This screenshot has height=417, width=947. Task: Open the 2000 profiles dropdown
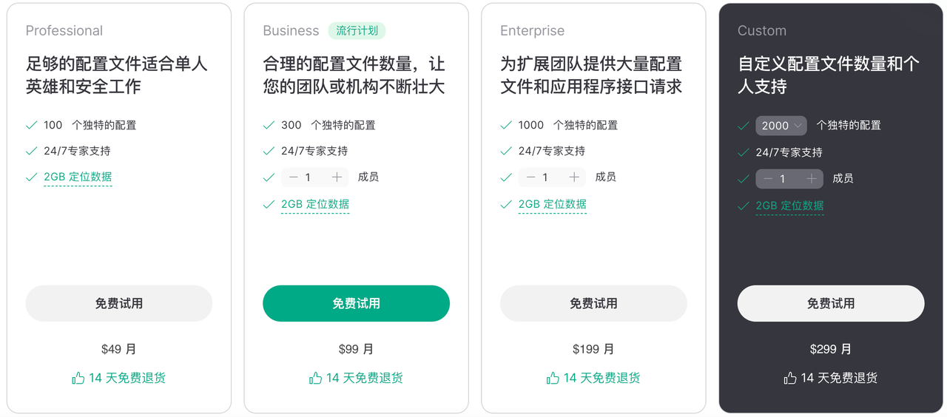[781, 126]
